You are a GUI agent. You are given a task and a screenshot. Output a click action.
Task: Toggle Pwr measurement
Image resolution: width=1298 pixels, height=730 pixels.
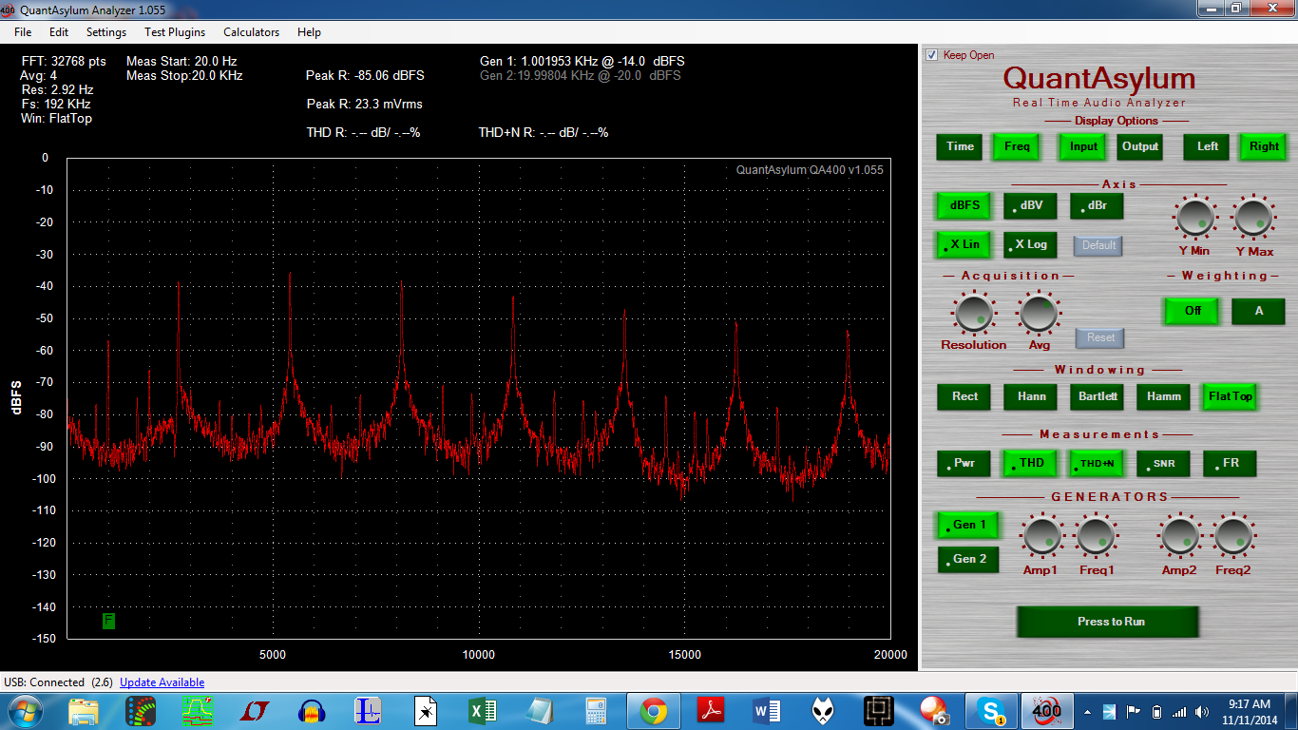[x=964, y=464]
